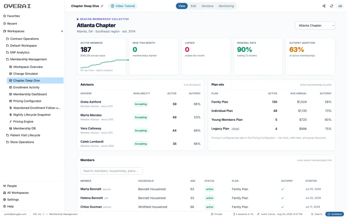Switch to the View tab
The image size is (347, 217).
click(x=182, y=6)
